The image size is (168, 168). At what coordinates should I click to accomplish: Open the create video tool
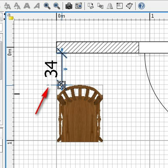point(79,6)
